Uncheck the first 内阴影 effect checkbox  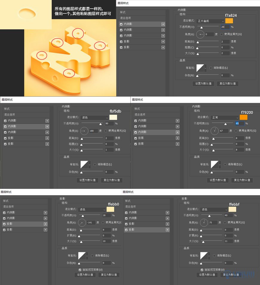[x=121, y=24]
